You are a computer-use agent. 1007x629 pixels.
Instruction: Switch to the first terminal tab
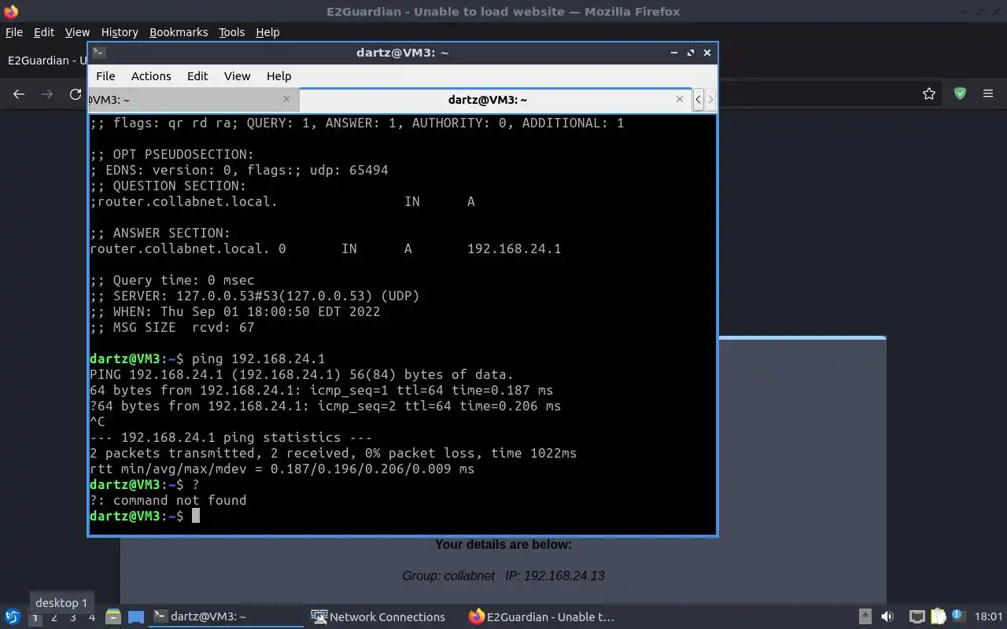(x=193, y=100)
